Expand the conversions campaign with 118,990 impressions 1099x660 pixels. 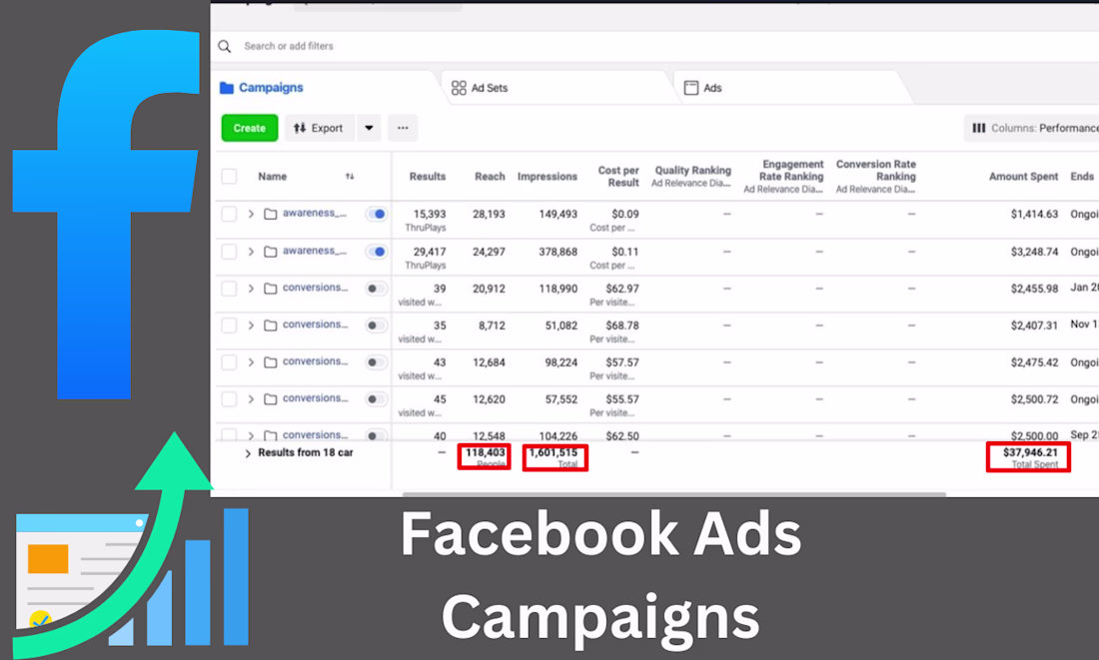pyautogui.click(x=251, y=289)
